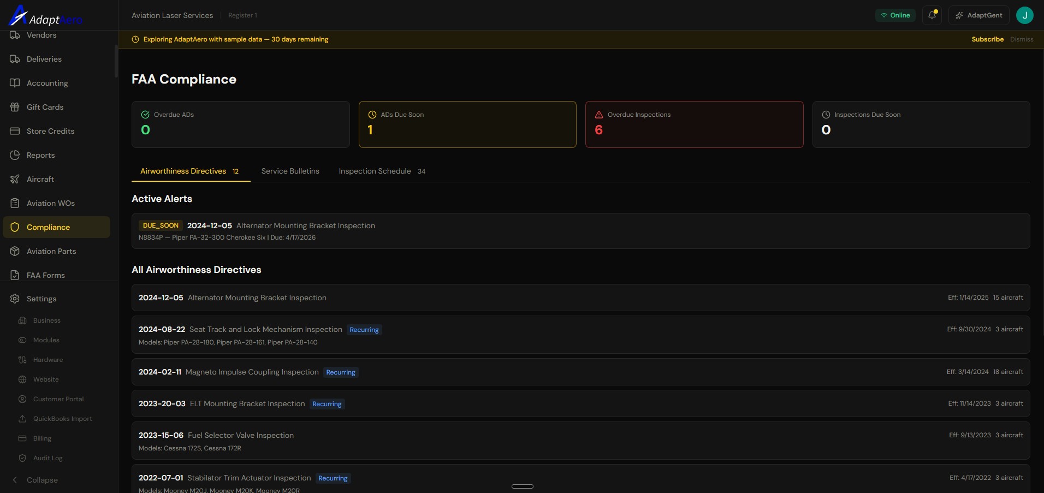This screenshot has height=493, width=1044.
Task: Open Aviation Parts from the sidebar
Action: pos(51,251)
